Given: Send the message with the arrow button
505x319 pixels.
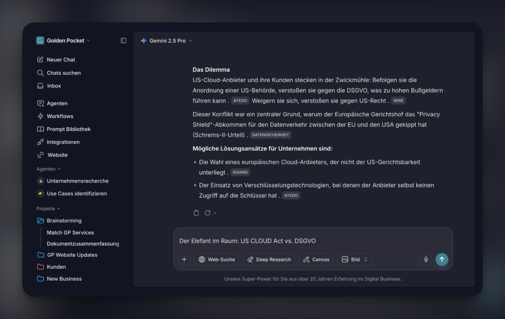Looking at the screenshot, I should [442, 259].
